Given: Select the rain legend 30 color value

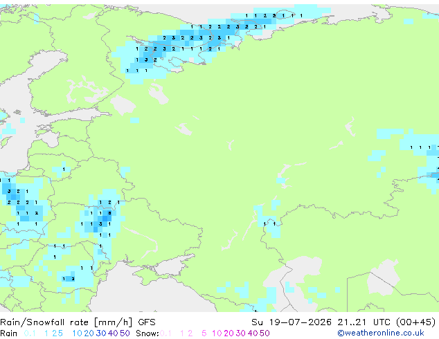Looking at the screenshot, I should pos(101,333).
